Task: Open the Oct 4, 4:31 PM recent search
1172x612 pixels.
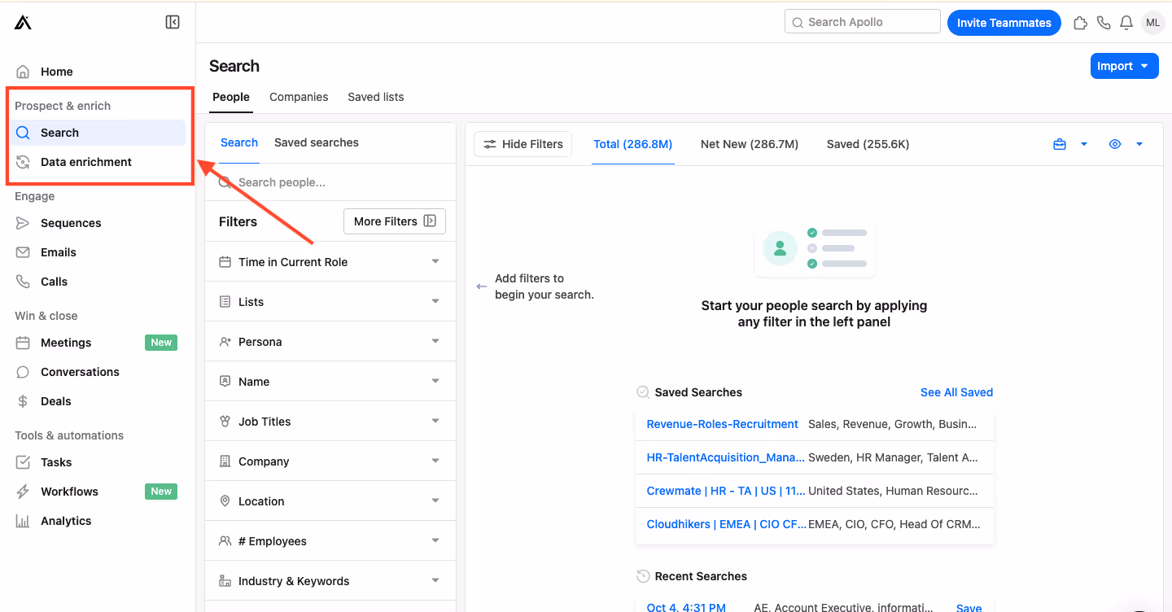Action: (x=686, y=607)
